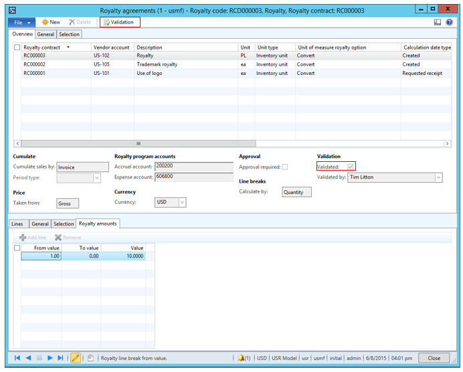Go to first record navigation icon
The image size is (463, 372).
click(x=17, y=358)
